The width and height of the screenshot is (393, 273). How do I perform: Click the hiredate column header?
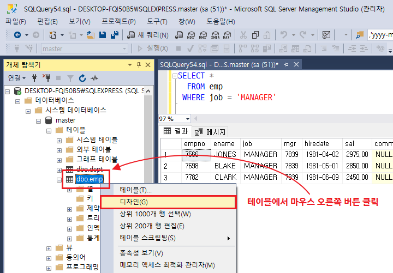point(322,144)
